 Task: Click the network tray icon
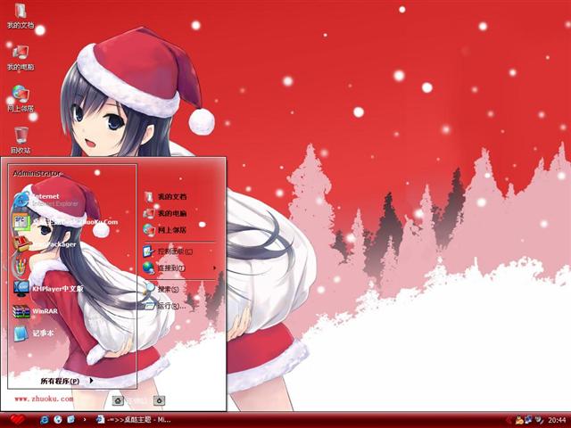point(529,420)
